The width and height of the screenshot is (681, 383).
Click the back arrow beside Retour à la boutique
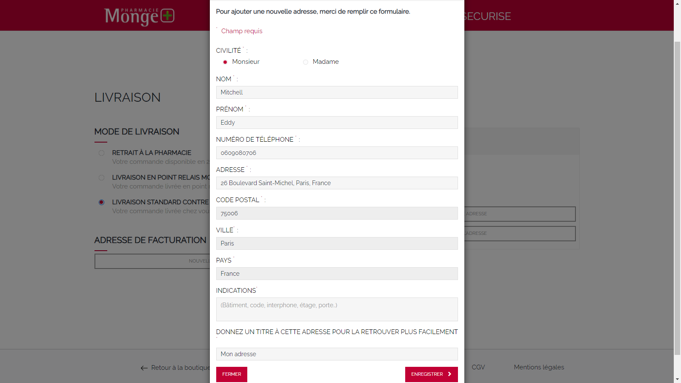coord(144,368)
